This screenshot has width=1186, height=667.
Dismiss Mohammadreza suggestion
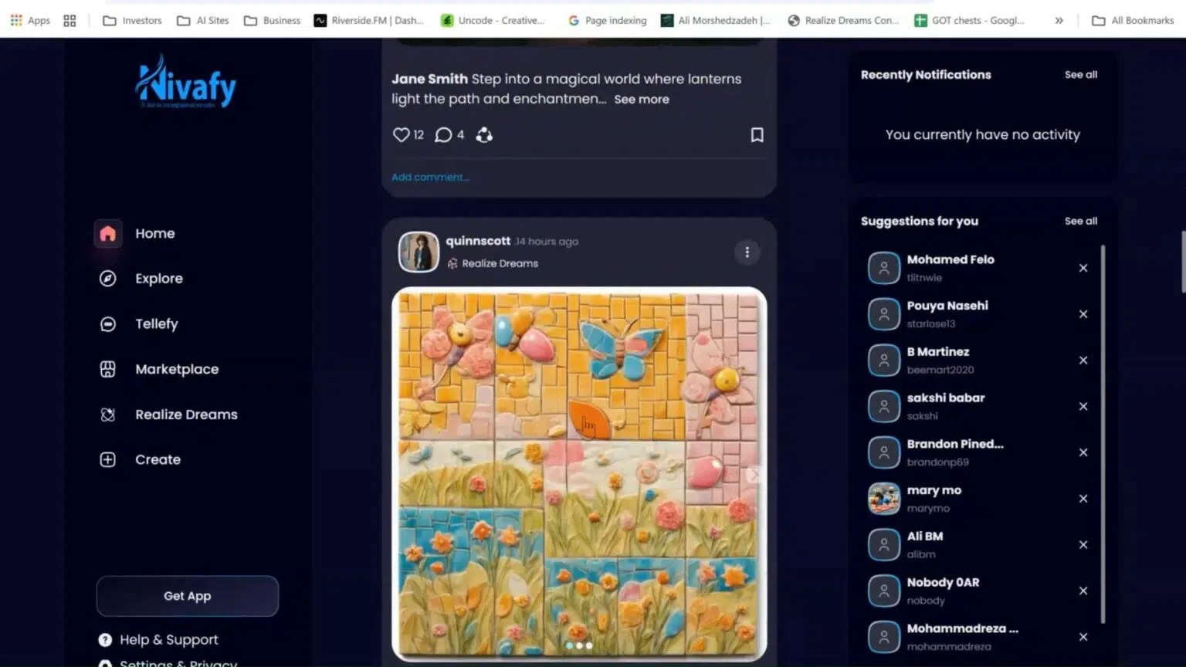(1083, 637)
